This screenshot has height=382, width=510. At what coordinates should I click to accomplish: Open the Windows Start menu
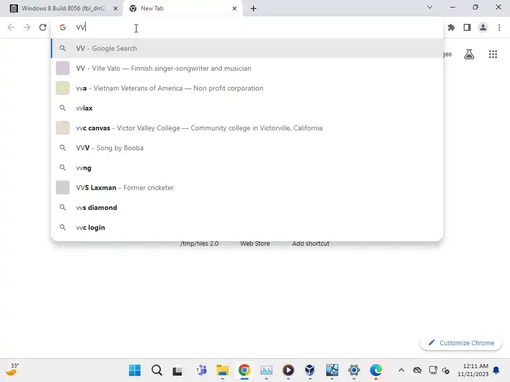(x=134, y=370)
